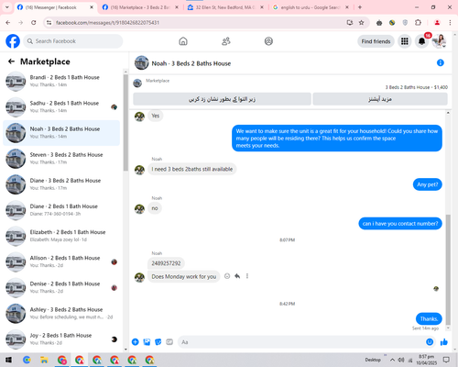
Task: Click the conversation list scrollbar
Action: [x=125, y=122]
